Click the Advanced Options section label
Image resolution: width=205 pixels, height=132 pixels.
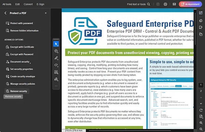click(x=14, y=40)
